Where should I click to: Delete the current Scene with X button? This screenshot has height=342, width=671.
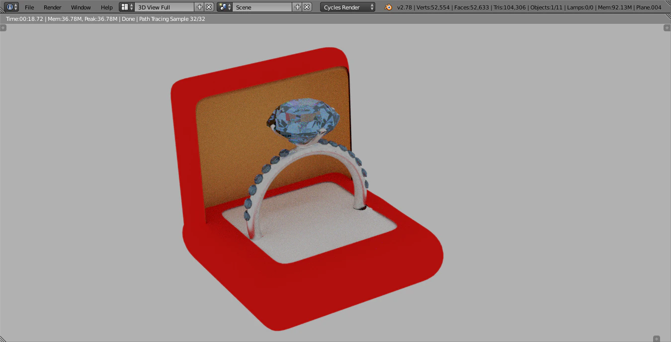tap(307, 7)
